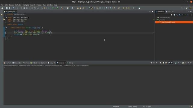Toggle the Console Pin icon
Image resolution: width=193 pixels, height=108 pixels.
click(x=176, y=63)
